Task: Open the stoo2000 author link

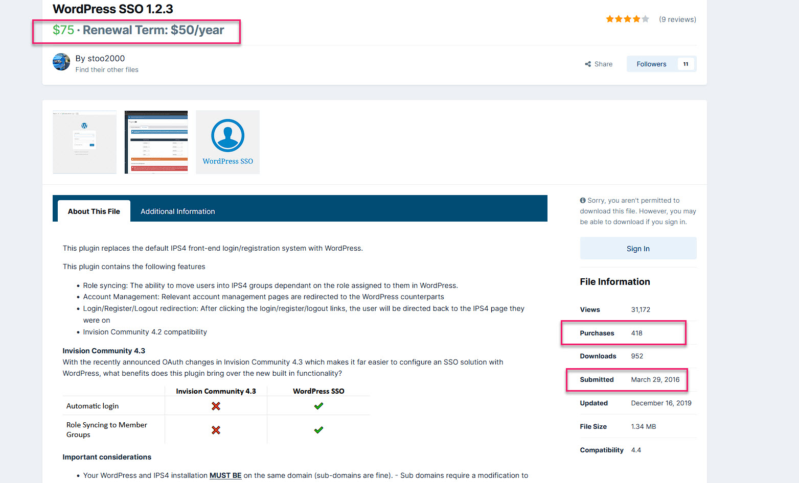Action: pos(106,58)
